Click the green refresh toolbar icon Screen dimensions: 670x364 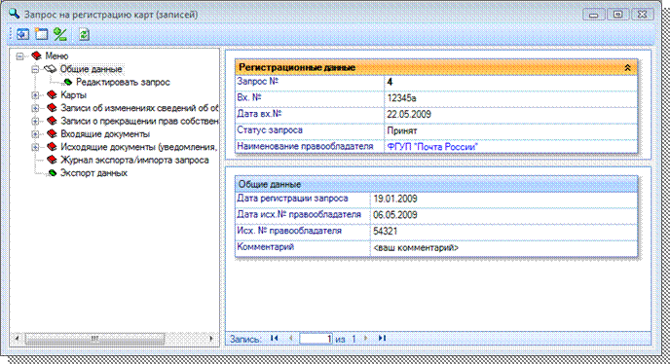click(x=84, y=34)
